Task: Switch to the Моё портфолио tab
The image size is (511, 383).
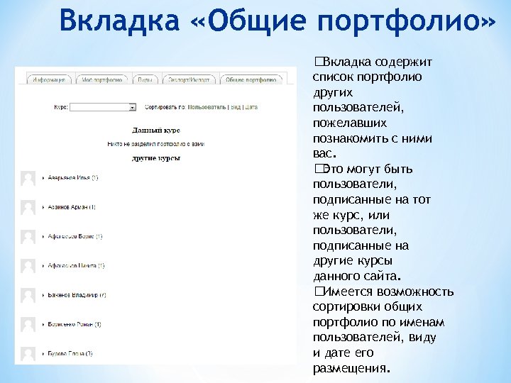Action: [101, 79]
